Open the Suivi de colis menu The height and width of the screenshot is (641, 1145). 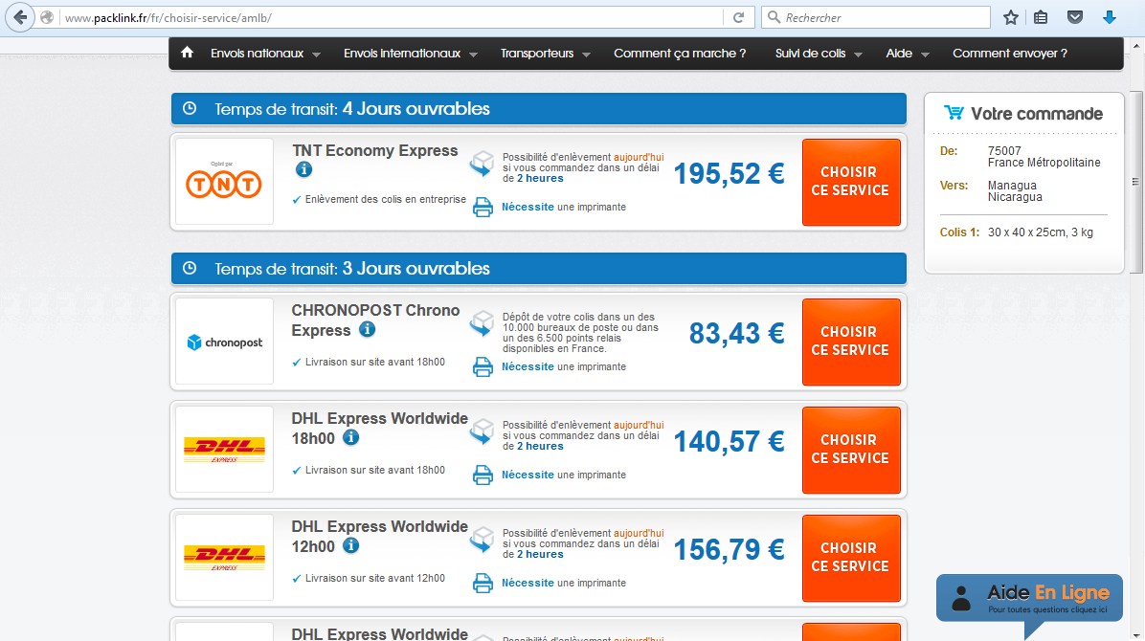[x=810, y=54]
